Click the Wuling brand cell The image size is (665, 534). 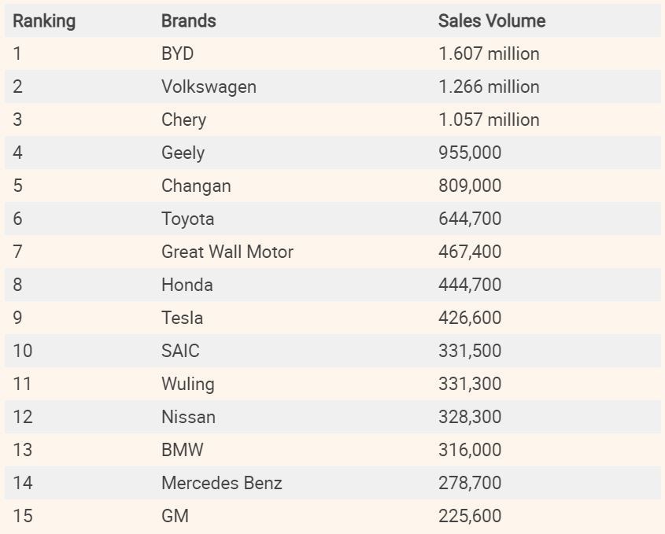pos(187,385)
